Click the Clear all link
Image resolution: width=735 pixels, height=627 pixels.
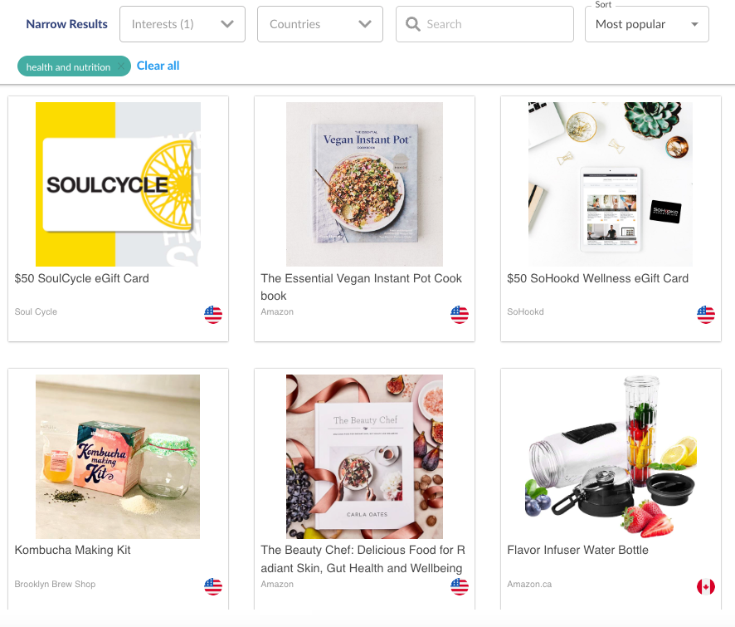pos(158,66)
